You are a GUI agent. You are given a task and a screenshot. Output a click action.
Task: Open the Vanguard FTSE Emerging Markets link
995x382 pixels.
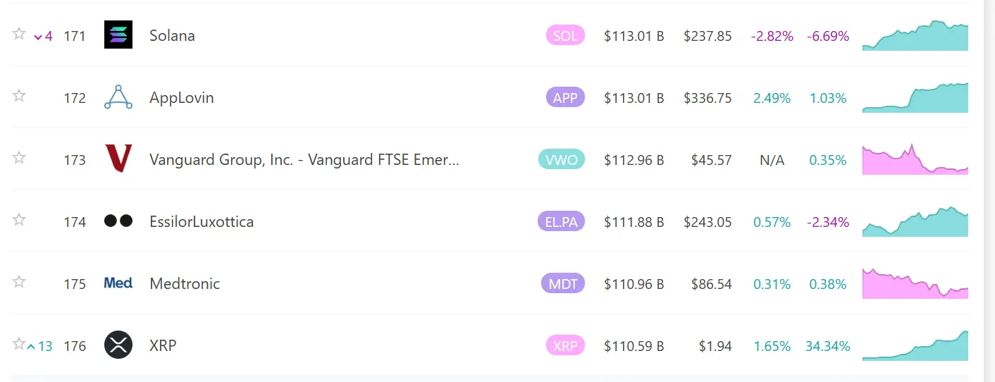pos(304,160)
